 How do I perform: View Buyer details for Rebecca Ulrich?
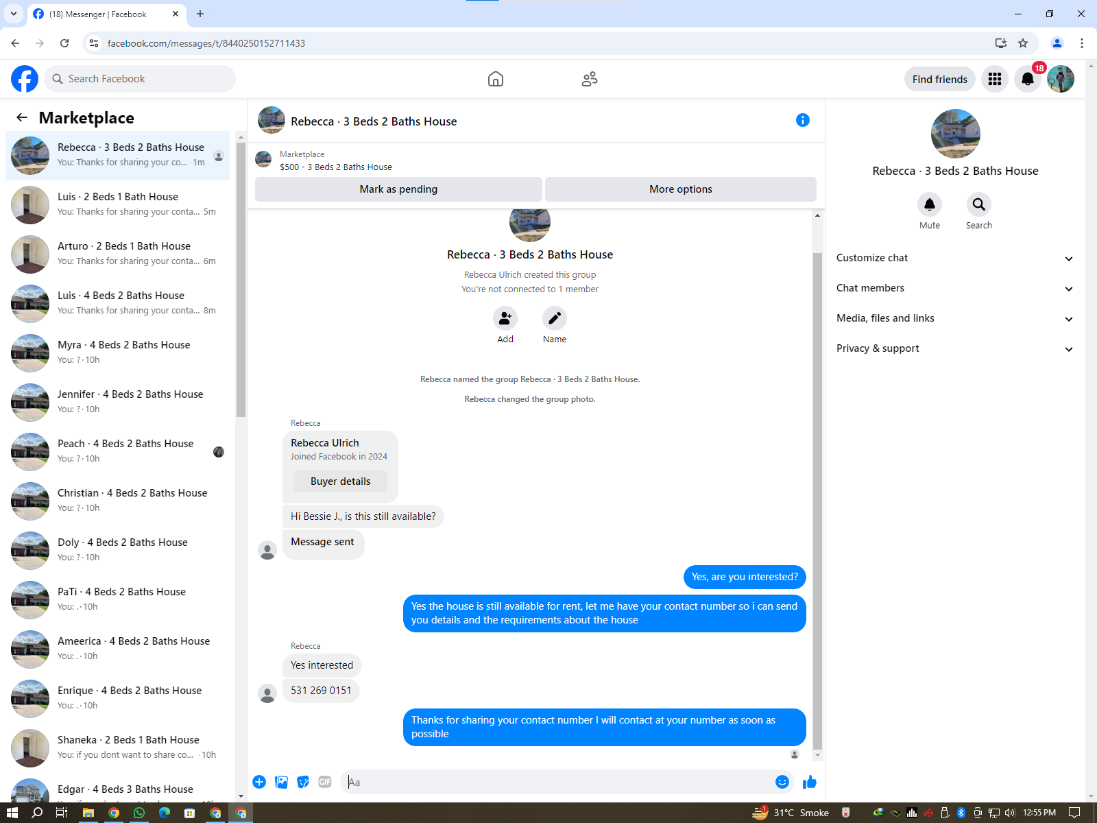tap(340, 481)
